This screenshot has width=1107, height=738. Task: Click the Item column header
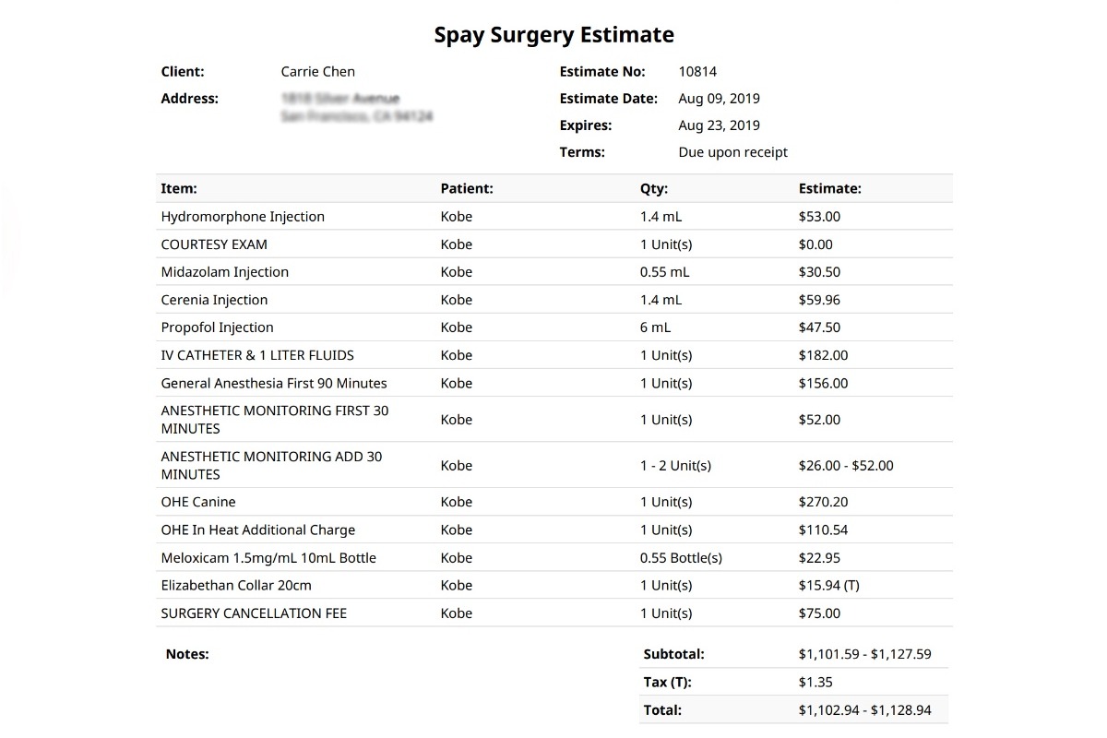point(179,188)
